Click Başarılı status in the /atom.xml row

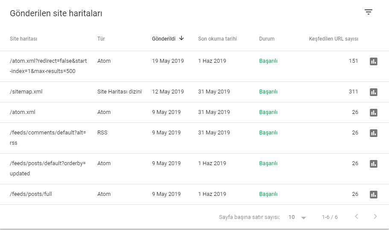click(268, 112)
